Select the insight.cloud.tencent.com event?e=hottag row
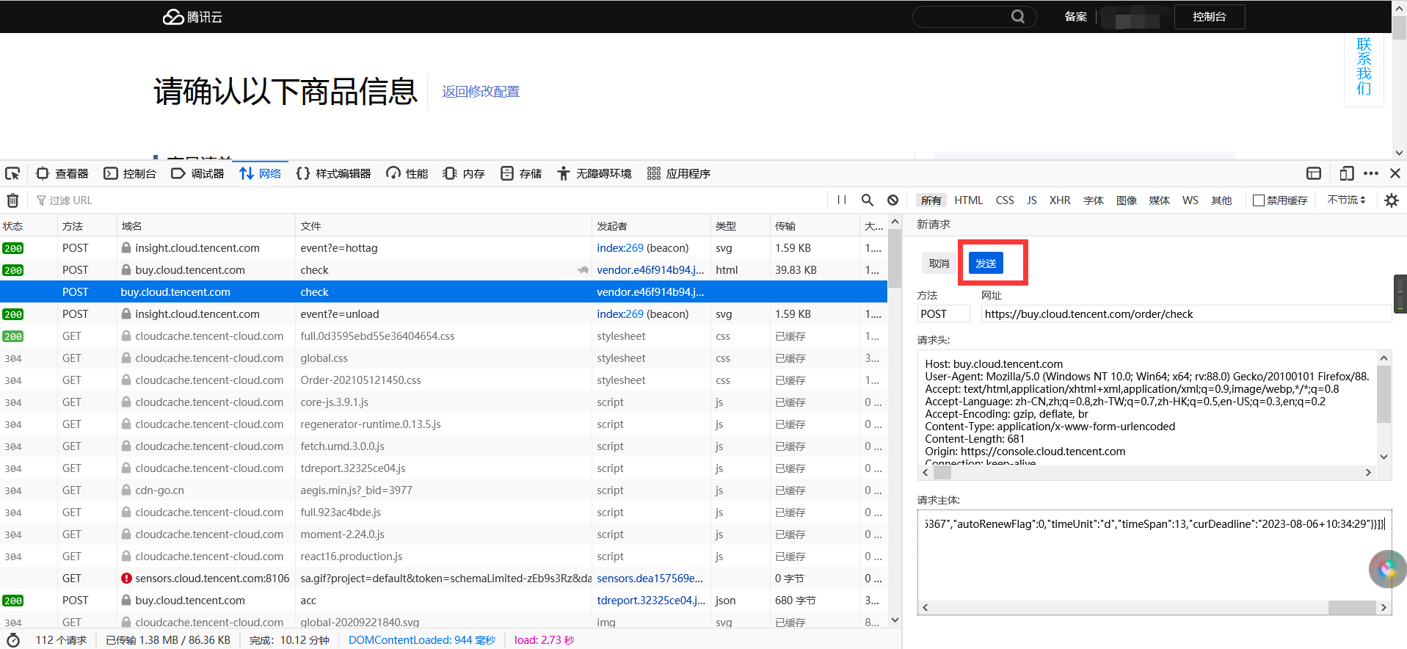This screenshot has height=649, width=1407. click(443, 248)
